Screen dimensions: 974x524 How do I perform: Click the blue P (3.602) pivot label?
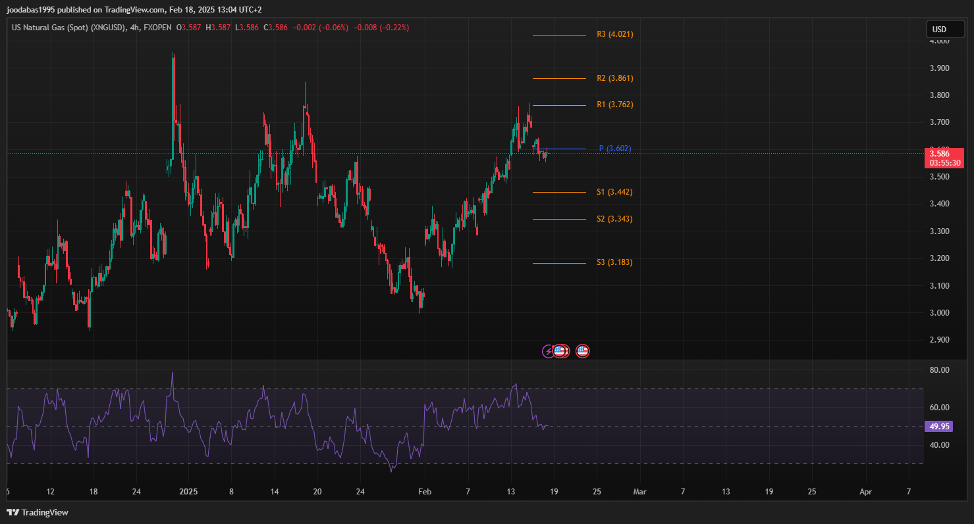click(614, 149)
